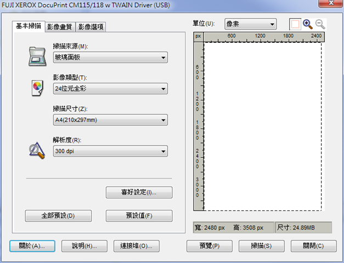Click inside the white scan preview area
The height and width of the screenshot is (263, 344).
(263, 127)
